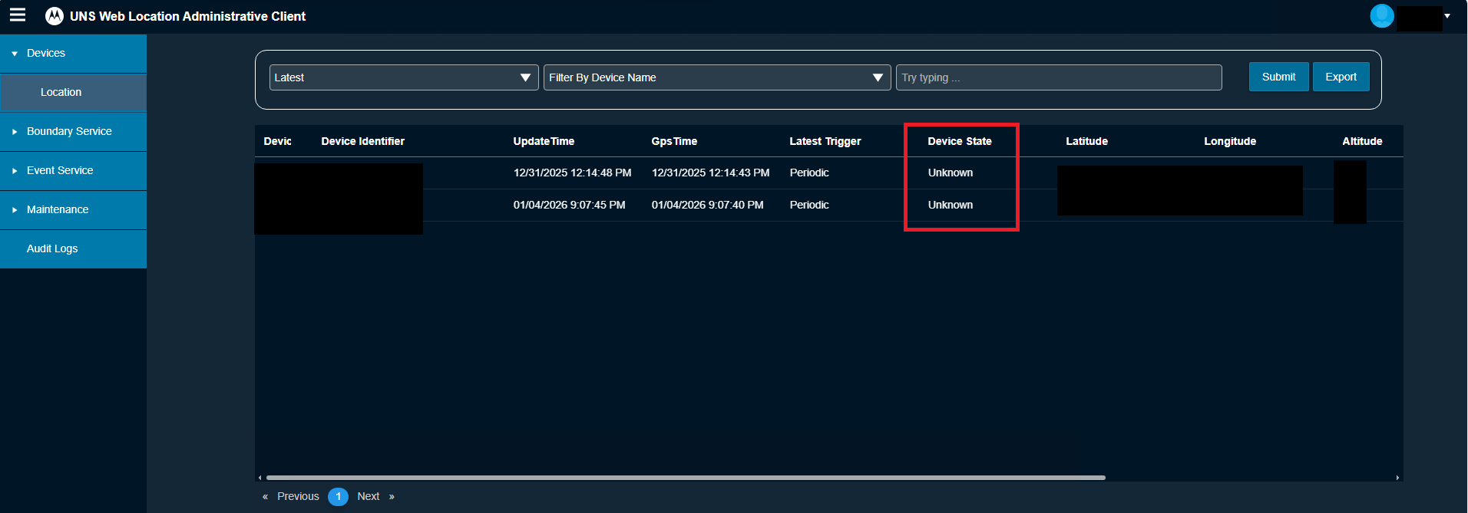
Task: Click the Motorola logo icon
Action: 55,16
